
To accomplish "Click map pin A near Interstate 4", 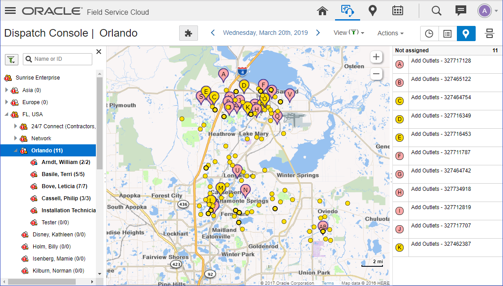I will (x=223, y=75).
